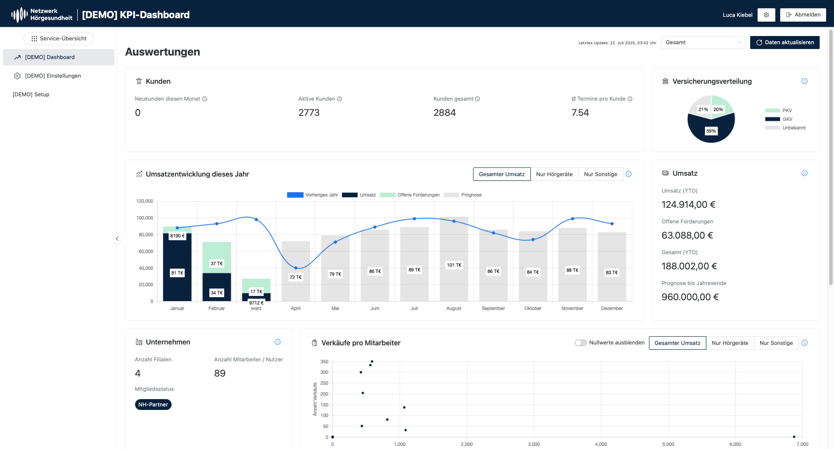This screenshot has height=449, width=834.
Task: Open the Gesamt period dropdown
Action: click(x=703, y=43)
